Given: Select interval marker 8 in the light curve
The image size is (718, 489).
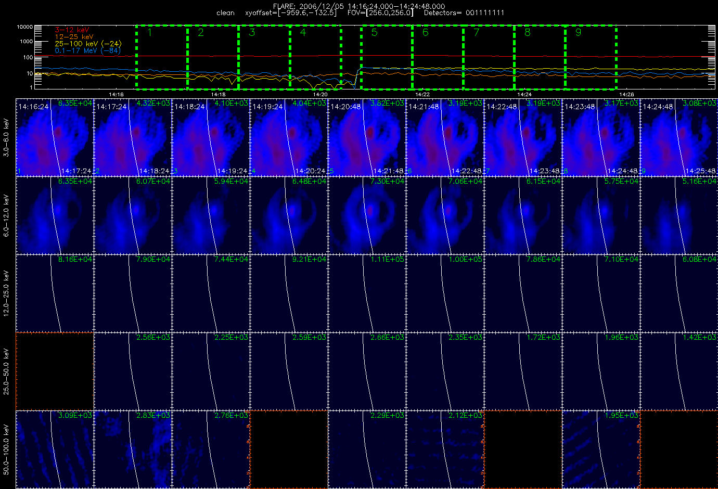Looking at the screenshot, I should coord(527,32).
